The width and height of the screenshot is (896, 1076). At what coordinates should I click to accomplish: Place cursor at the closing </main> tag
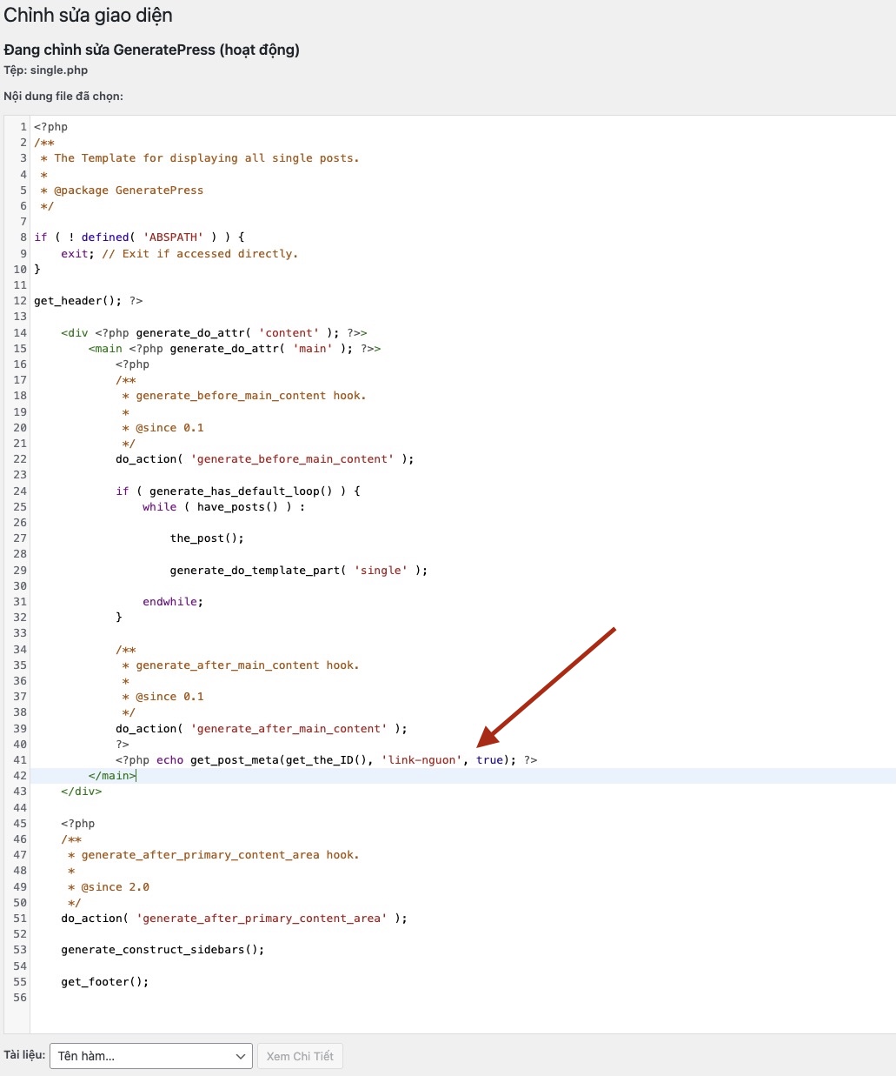click(x=111, y=776)
